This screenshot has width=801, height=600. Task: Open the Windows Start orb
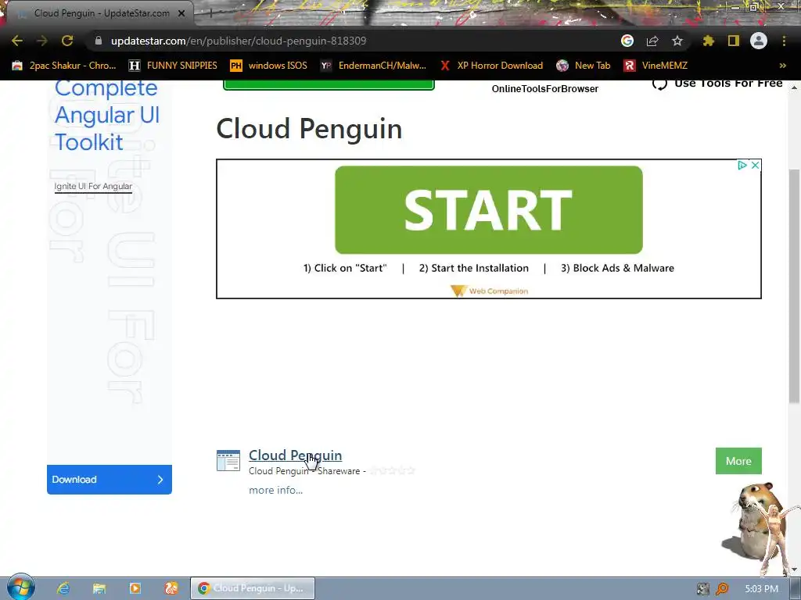(21, 587)
